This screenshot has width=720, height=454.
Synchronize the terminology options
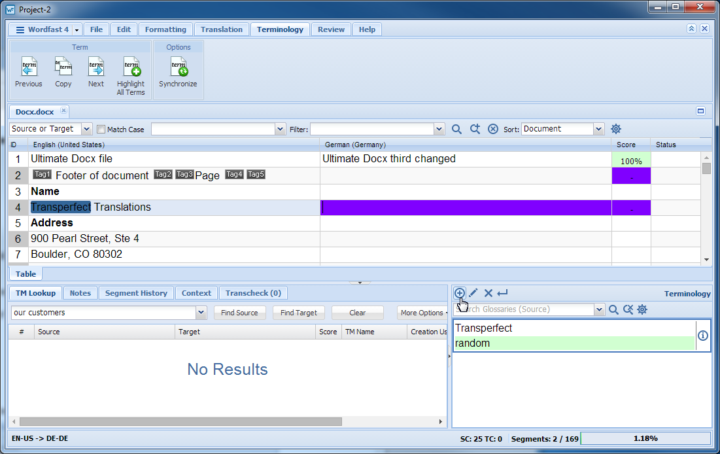coord(178,72)
